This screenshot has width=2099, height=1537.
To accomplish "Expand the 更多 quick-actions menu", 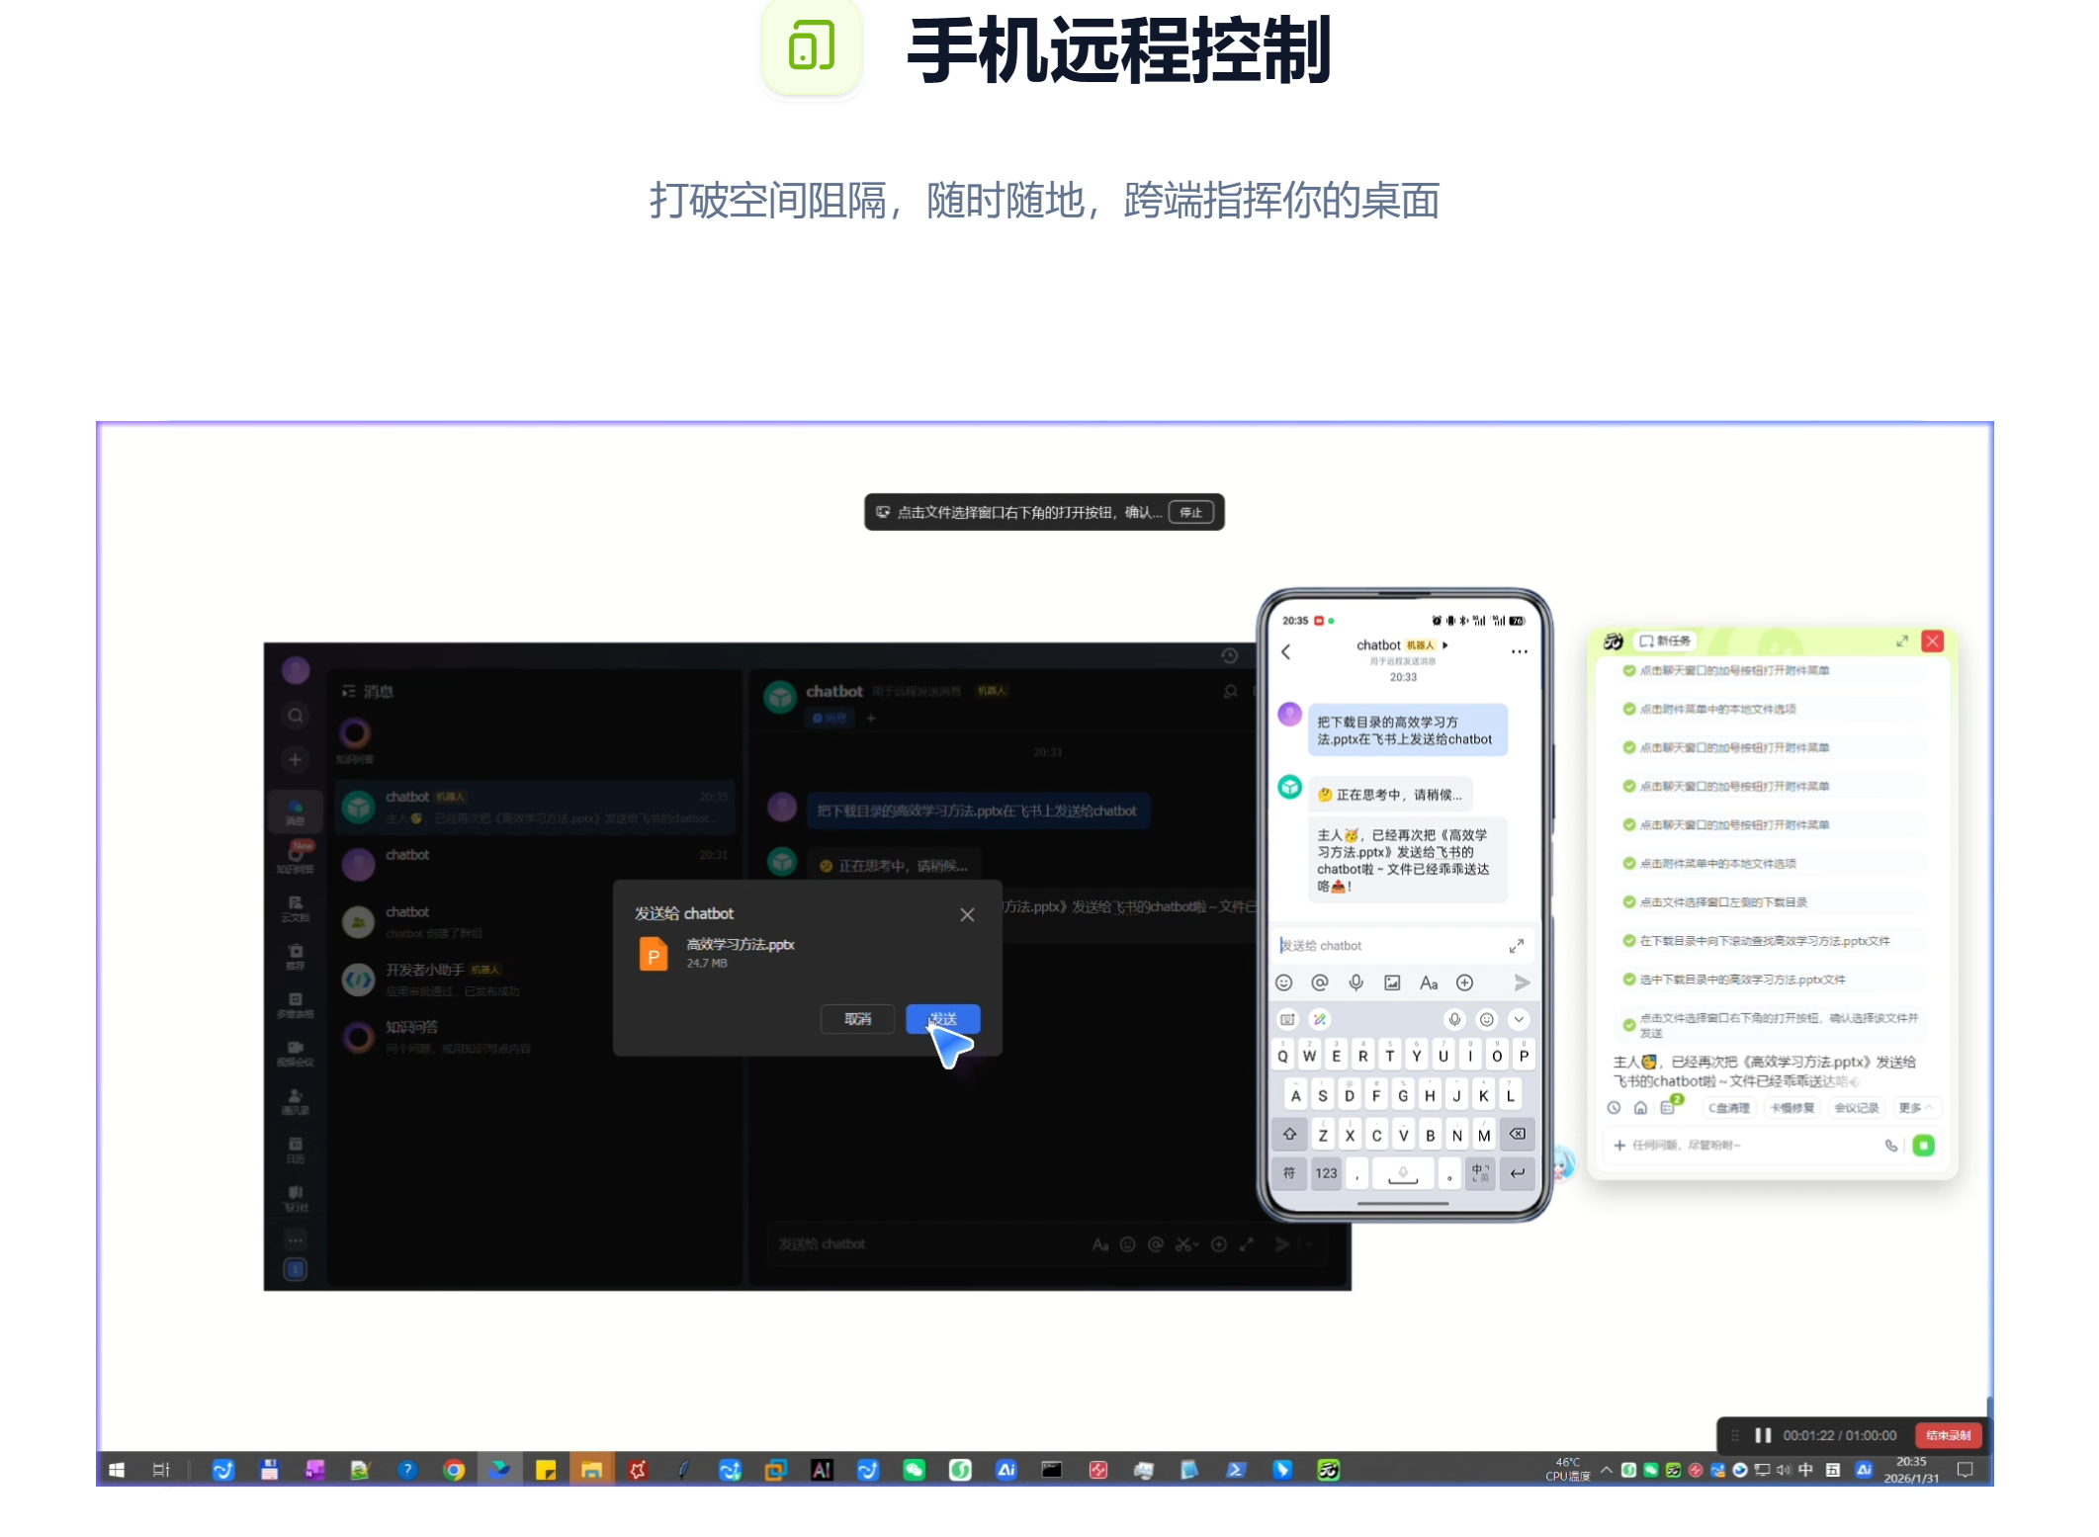I will (x=1915, y=1108).
